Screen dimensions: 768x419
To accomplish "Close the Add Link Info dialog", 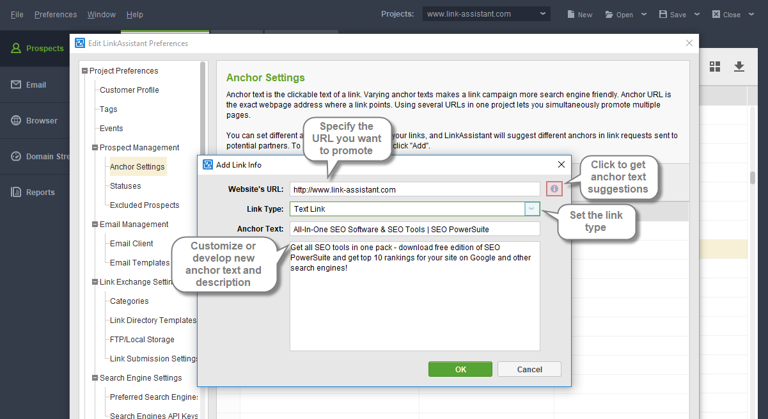I will click(x=561, y=164).
